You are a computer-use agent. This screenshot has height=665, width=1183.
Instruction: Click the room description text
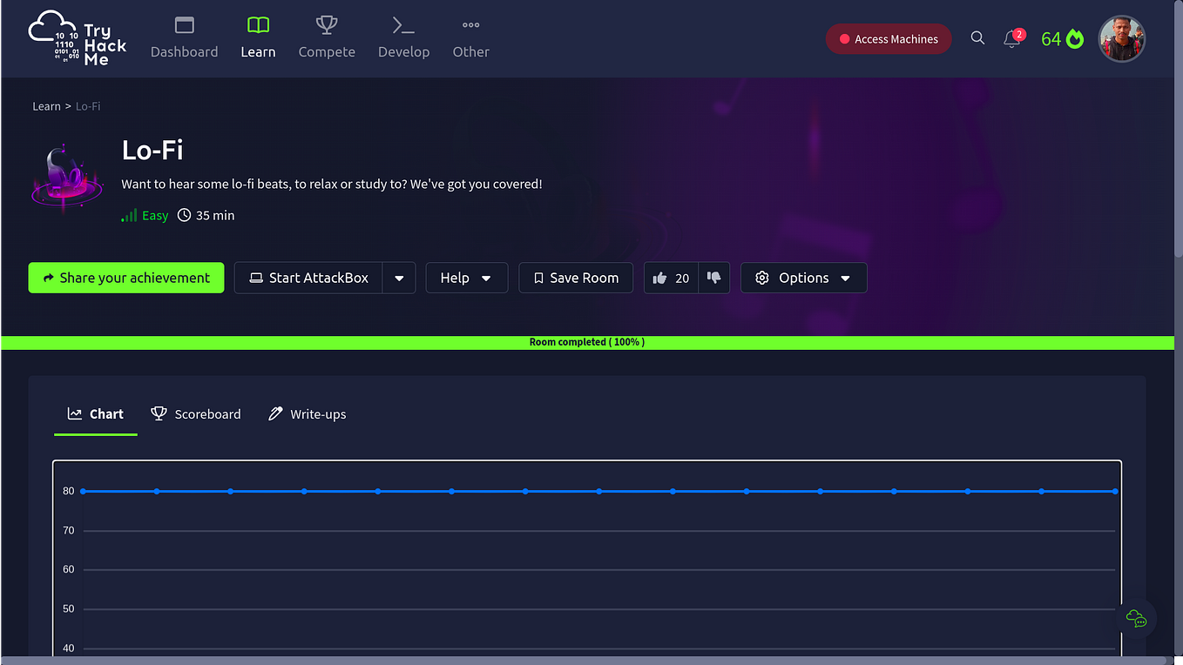click(x=332, y=185)
